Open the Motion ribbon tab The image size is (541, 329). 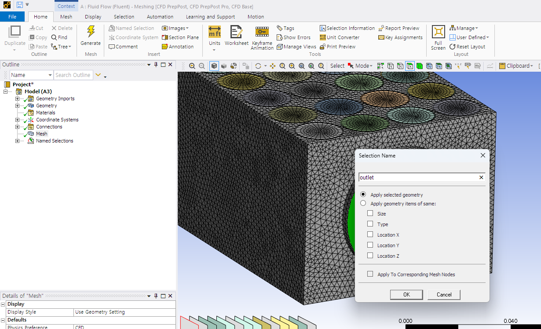[x=256, y=17]
